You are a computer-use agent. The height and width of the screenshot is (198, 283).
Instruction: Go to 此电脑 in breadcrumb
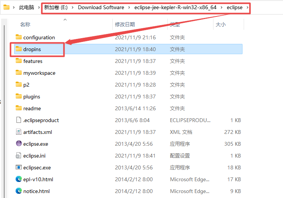pos(26,7)
